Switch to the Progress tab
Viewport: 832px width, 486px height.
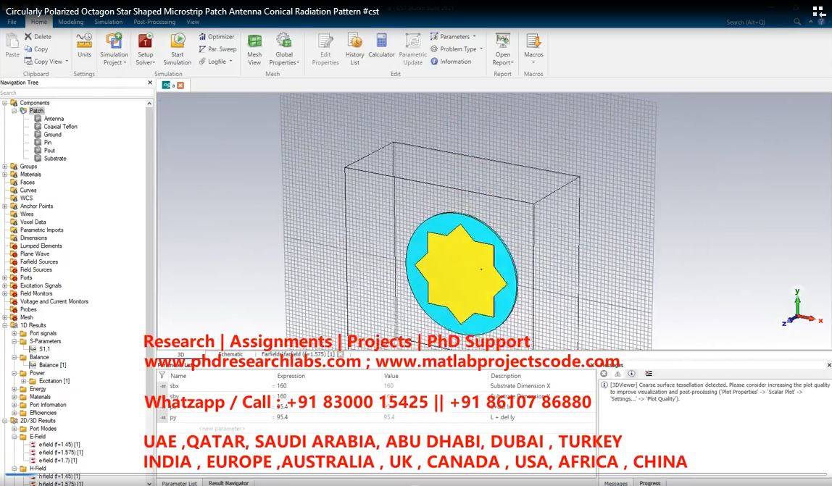point(650,483)
